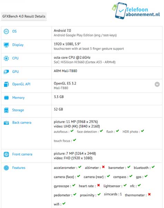Image resolution: width=164 pixels, height=208 pixels.
Task: Select the 1920 x 1080, 5.9" value
Action: 67,44
